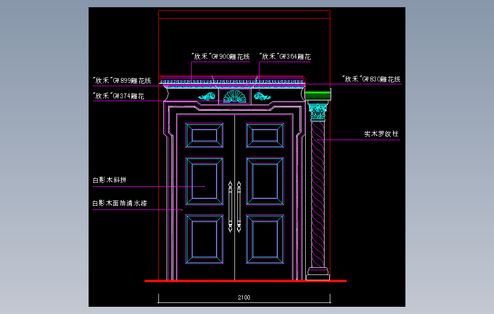Select the 实木罗纹柱 label
Image resolution: width=494 pixels, height=314 pixels.
coord(381,134)
